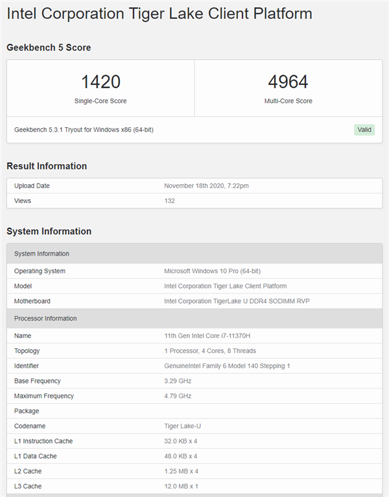Image resolution: width=389 pixels, height=497 pixels.
Task: Click the page title Intel Corporation Tiger Lake Client Platform
Action: [x=159, y=14]
